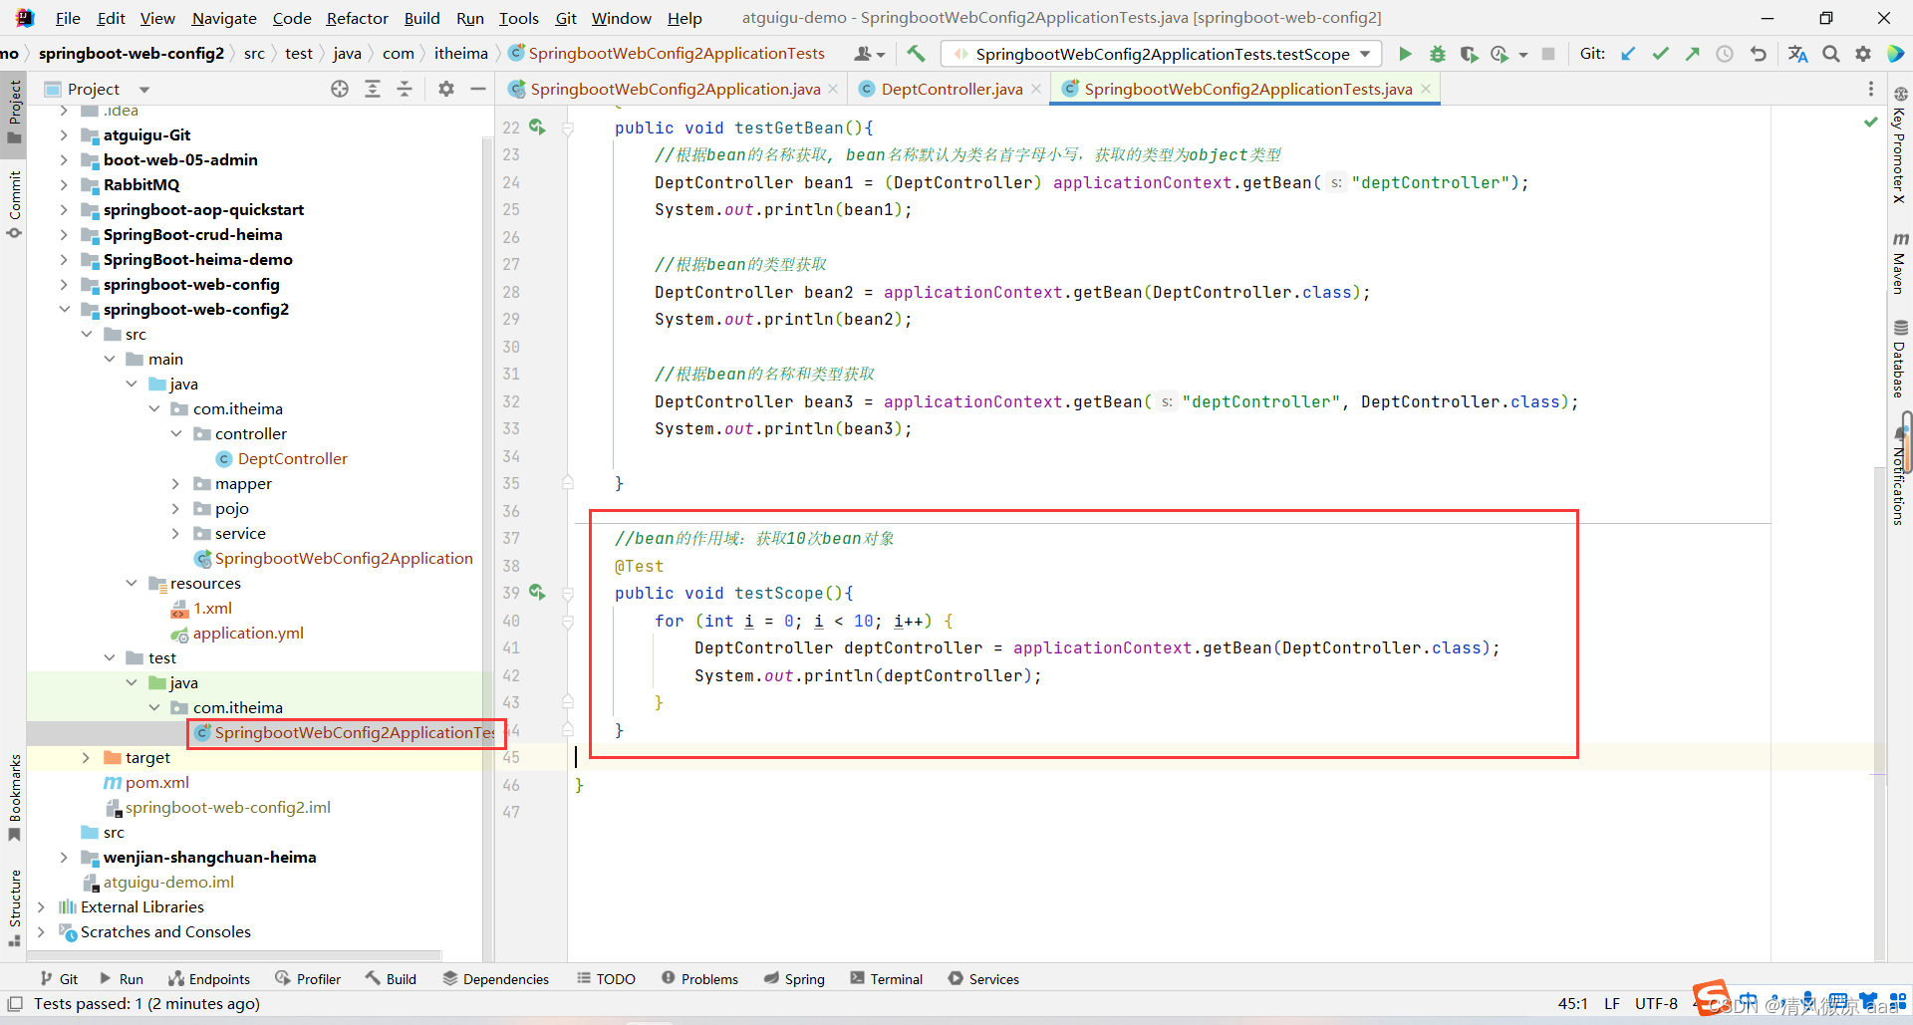Open Project panel options gear
Image resolution: width=1913 pixels, height=1025 pixels.
[446, 89]
